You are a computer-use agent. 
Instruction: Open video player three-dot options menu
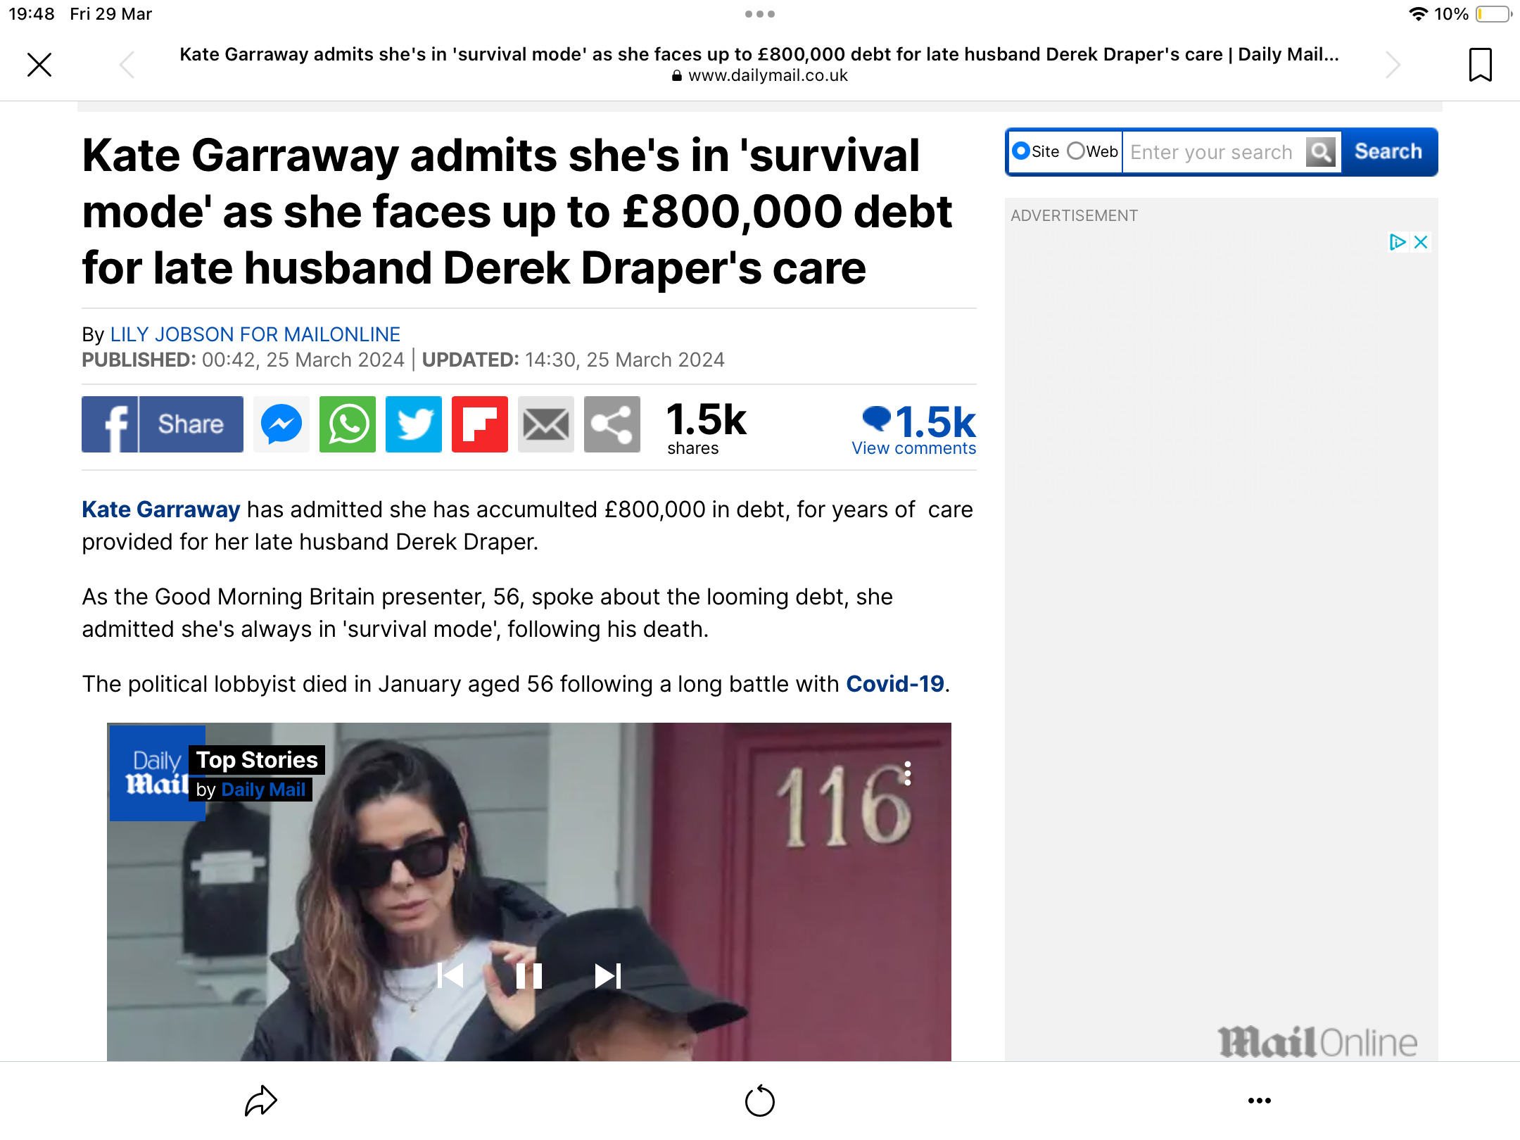(908, 773)
